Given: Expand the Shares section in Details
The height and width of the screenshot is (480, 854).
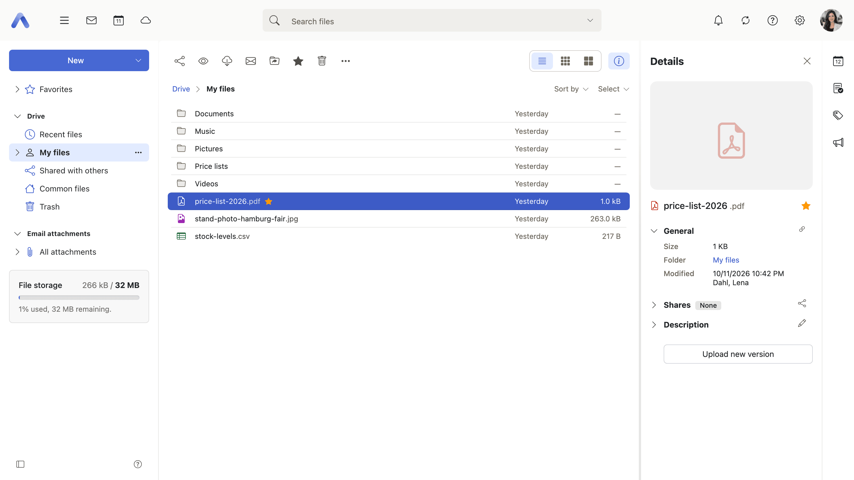Looking at the screenshot, I should (x=654, y=305).
